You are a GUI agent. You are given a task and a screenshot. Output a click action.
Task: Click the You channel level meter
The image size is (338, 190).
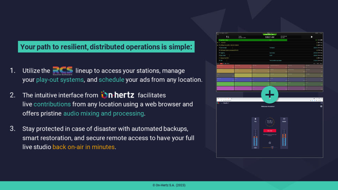[x=256, y=138]
